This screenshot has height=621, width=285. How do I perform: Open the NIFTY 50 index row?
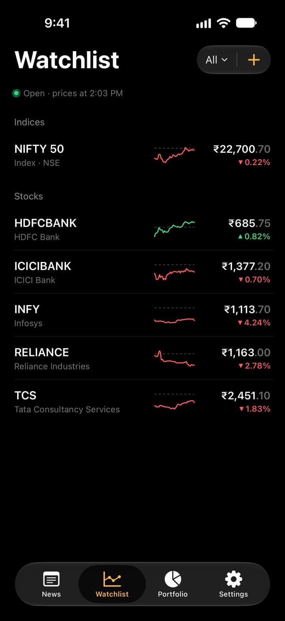142,155
